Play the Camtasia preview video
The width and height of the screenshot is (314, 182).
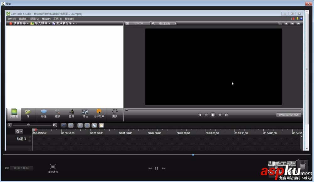[213, 115]
